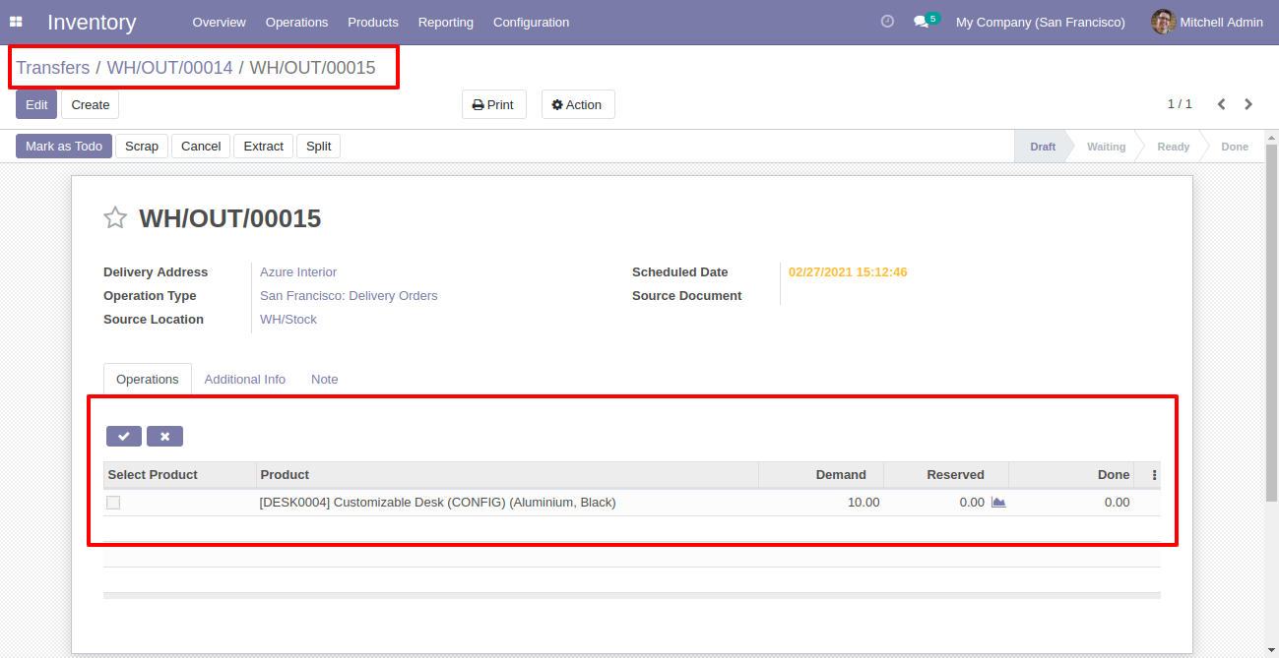Go to Transfers breadcrumb
The width and height of the screenshot is (1279, 658).
(52, 68)
